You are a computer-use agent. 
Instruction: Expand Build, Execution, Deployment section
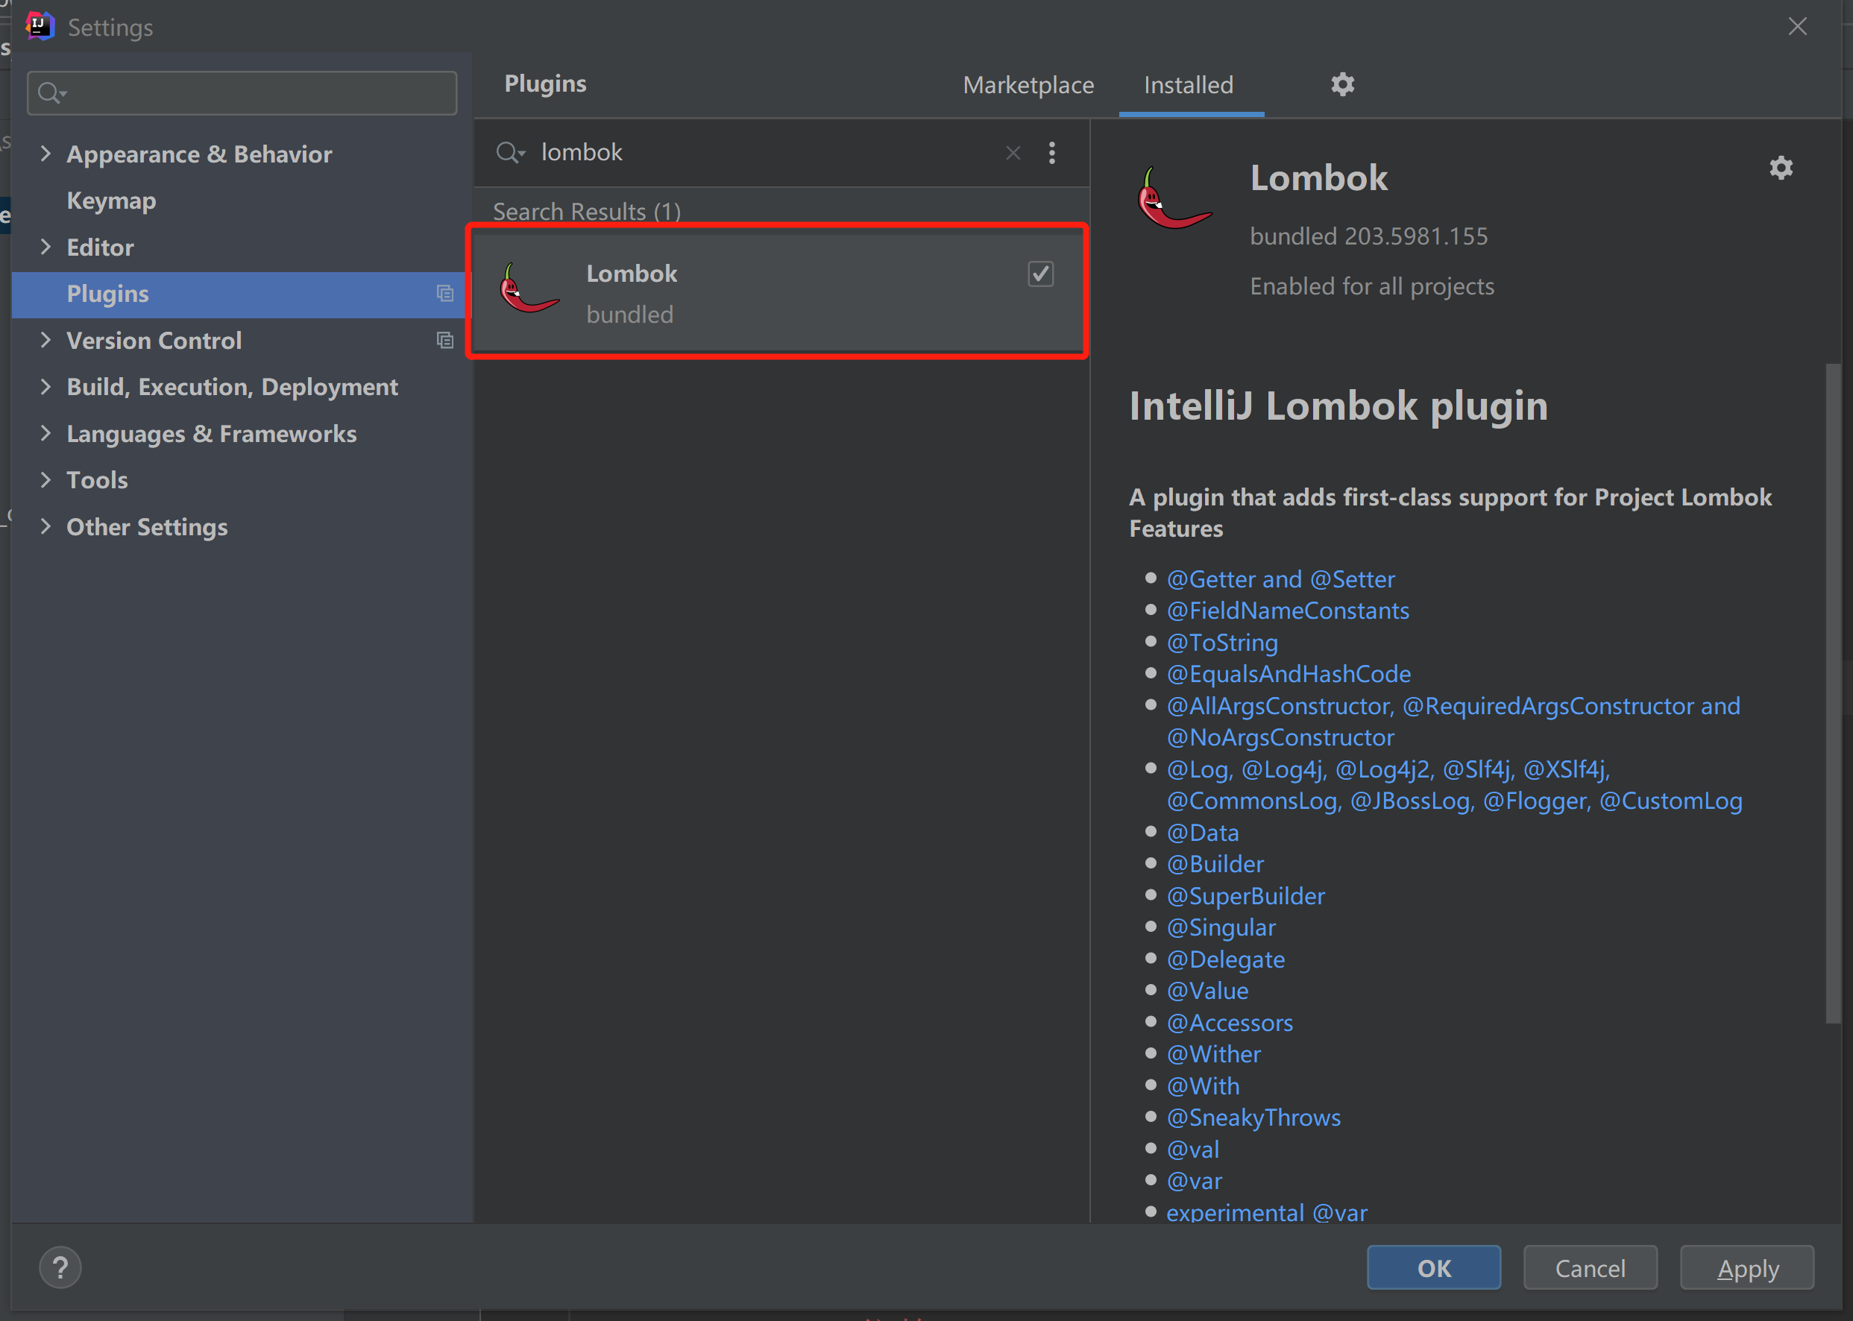(x=45, y=386)
